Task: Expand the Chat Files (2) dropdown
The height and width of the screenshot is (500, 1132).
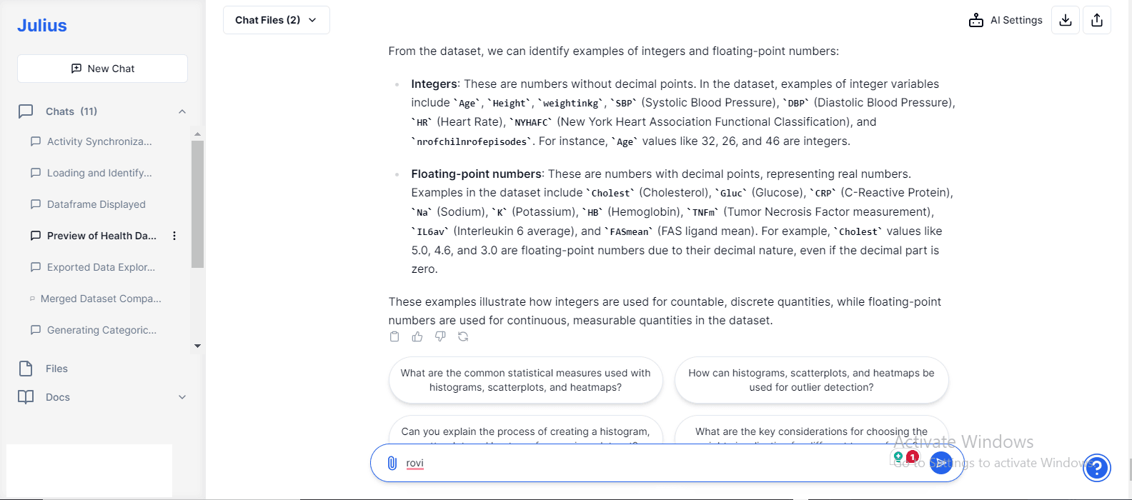Action: [277, 20]
